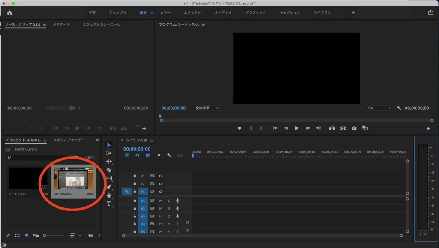Select the Pen tool
439x248 pixels.
click(x=109, y=186)
